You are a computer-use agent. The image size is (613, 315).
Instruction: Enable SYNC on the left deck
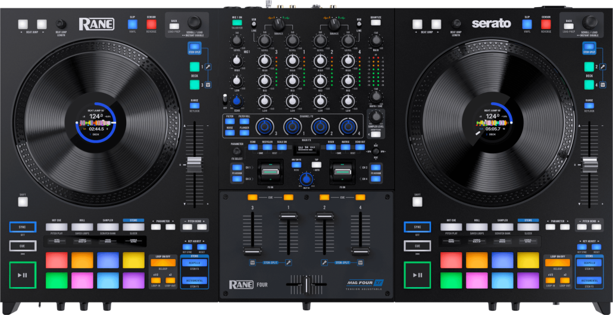pyautogui.click(x=23, y=226)
